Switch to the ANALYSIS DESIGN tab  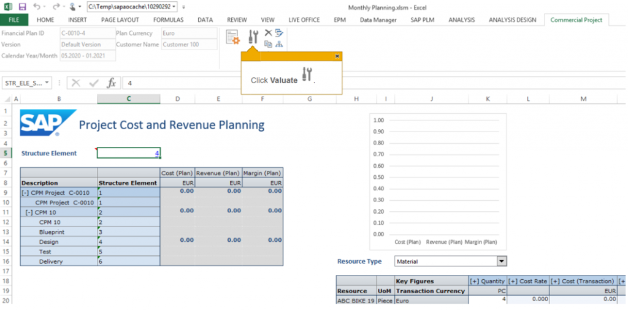click(x=512, y=20)
